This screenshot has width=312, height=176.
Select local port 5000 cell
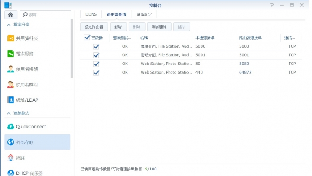click(x=200, y=46)
